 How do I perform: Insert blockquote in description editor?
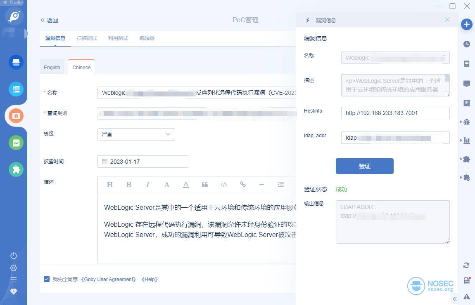[205, 185]
